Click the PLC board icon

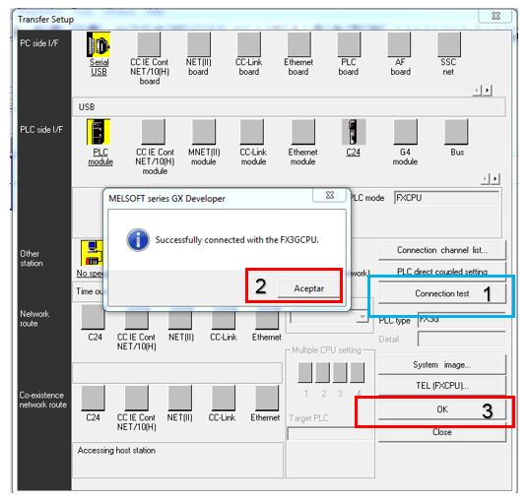349,44
